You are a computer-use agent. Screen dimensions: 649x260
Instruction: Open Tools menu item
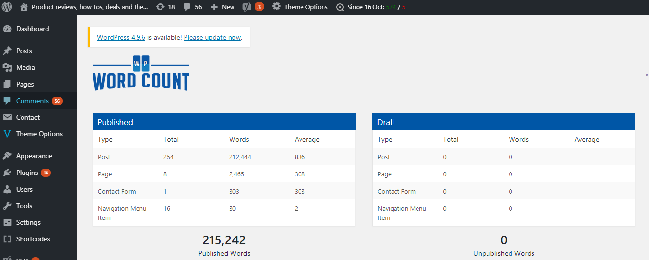tap(24, 206)
